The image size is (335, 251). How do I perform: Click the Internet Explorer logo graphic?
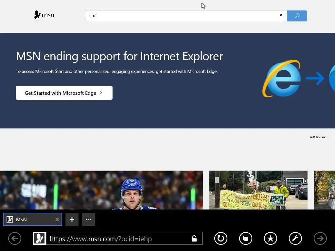click(282, 78)
